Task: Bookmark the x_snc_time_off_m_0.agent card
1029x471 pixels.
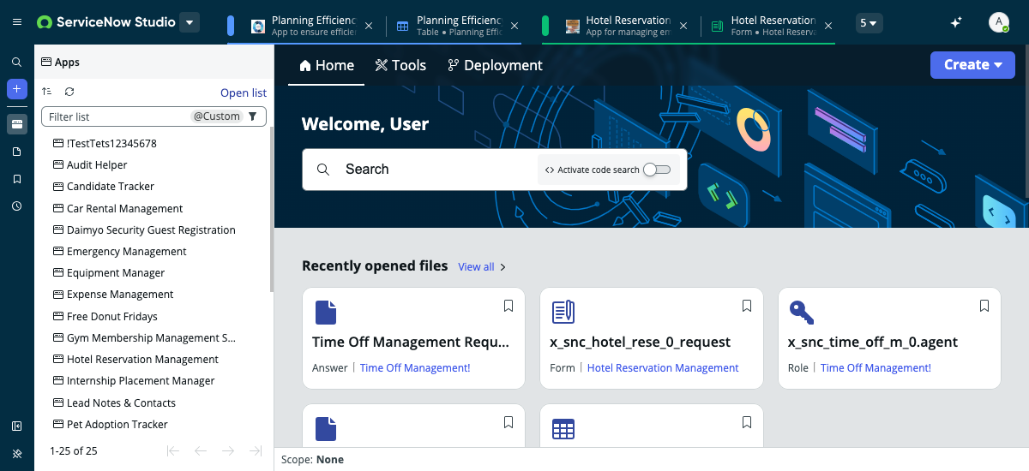Action: [984, 306]
